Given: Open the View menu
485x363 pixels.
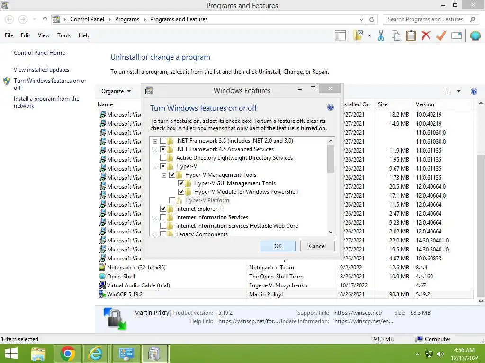Looking at the screenshot, I should tap(44, 35).
